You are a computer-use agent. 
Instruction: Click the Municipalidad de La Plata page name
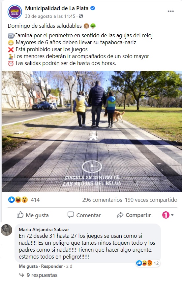57,8
